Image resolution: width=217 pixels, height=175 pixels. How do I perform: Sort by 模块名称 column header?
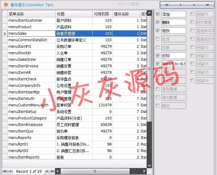point(126,14)
